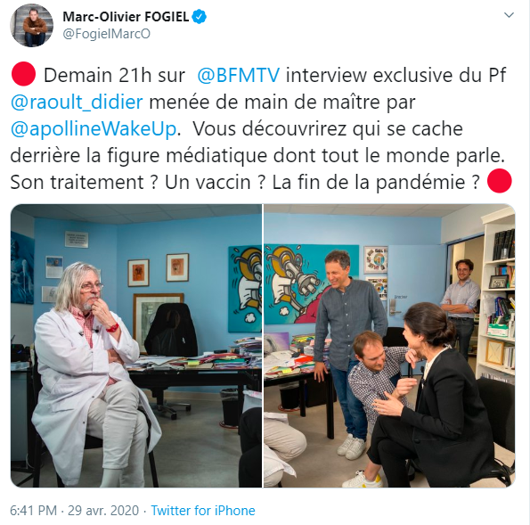Screen dimensions: 530x525
Task: Open the left photo of professor in lab coat
Action: pos(136,345)
